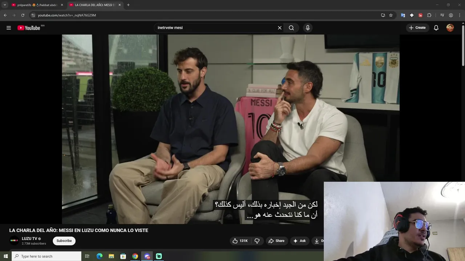
Task: Open the red image extension icon
Action: pos(420,15)
